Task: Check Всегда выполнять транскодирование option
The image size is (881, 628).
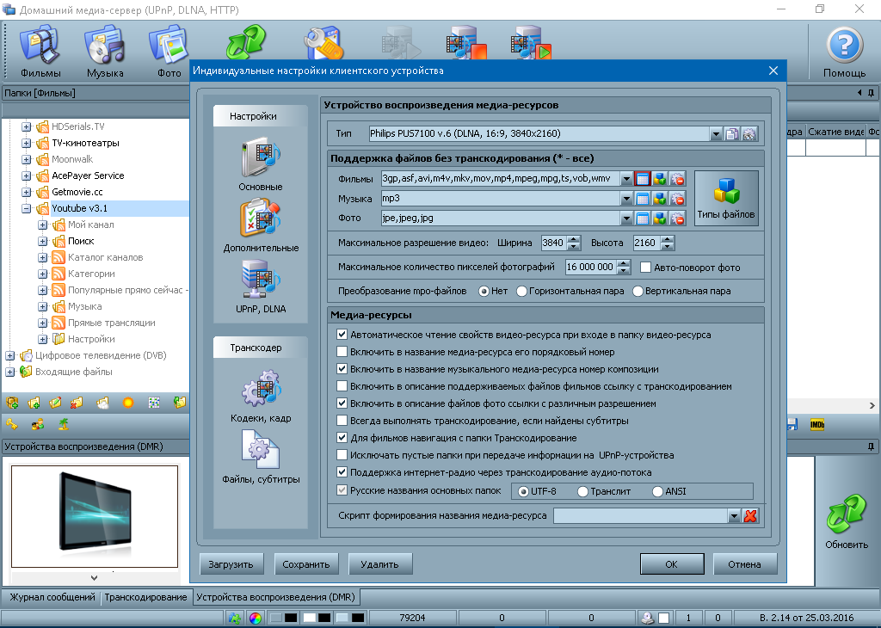Action: click(342, 421)
